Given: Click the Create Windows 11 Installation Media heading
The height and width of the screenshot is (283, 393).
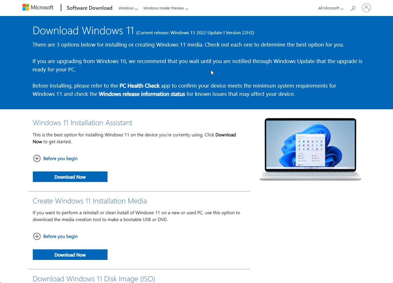Looking at the screenshot, I should (90, 201).
